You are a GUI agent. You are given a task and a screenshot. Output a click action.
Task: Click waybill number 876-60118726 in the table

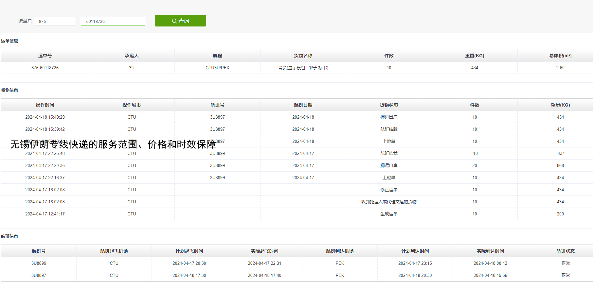(x=45, y=68)
